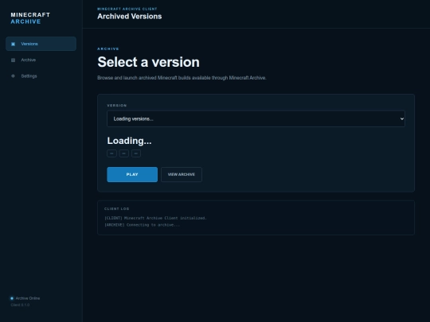Go to the Archive sidebar item
This screenshot has height=322, width=430.
point(41,60)
